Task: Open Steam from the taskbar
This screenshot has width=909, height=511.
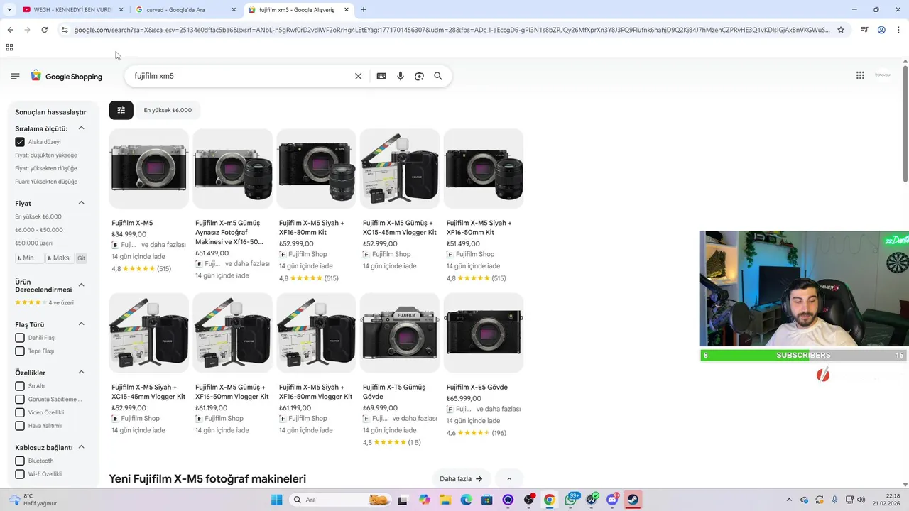Action: click(633, 500)
